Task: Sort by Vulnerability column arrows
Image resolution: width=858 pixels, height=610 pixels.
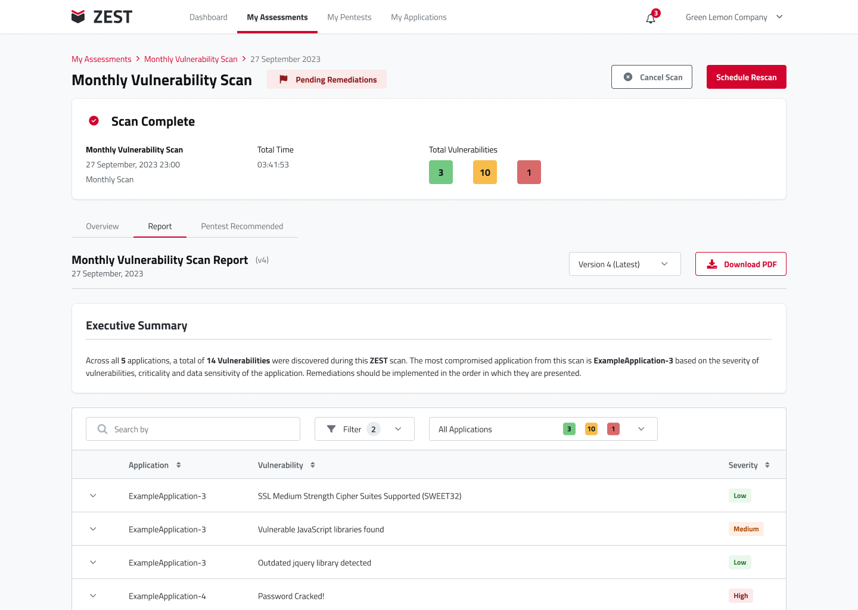Action: [313, 465]
